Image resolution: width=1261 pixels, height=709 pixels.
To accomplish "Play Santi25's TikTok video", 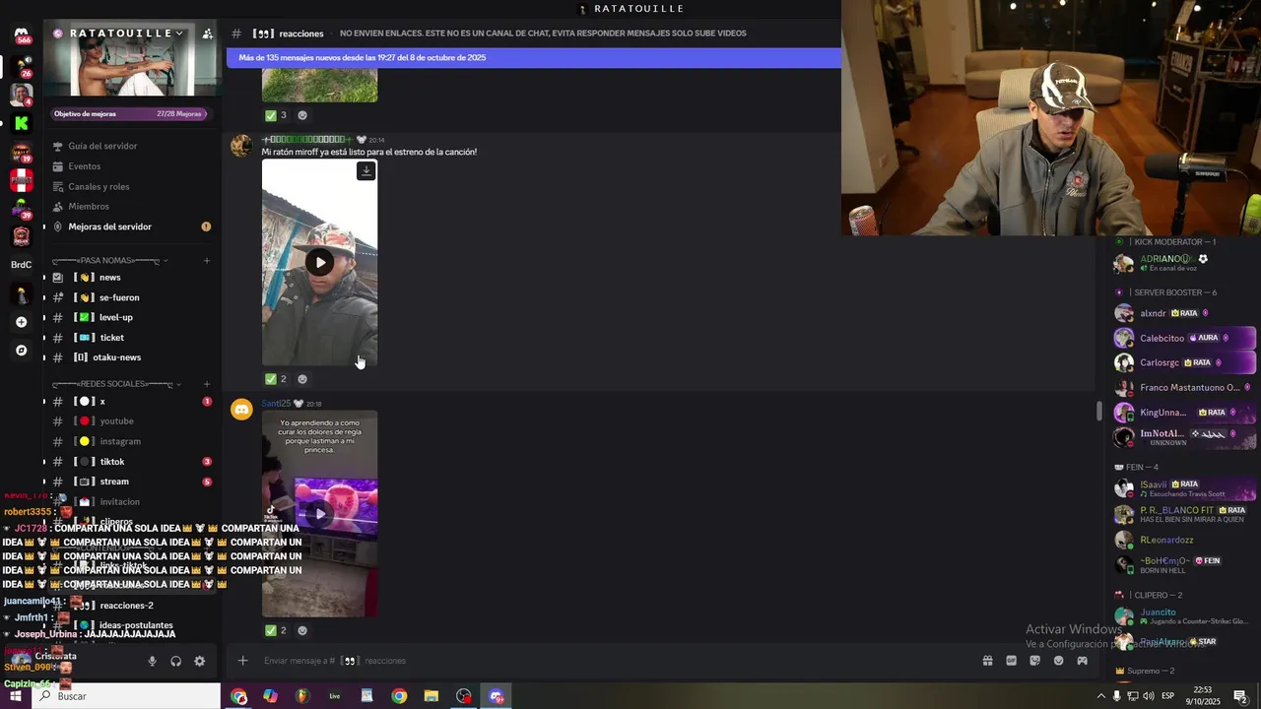I will [319, 513].
